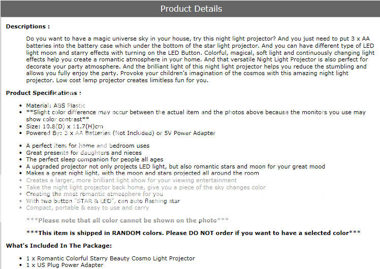380x269 pixels.
Task: Click the Product Details header bar
Action: pyautogui.click(x=190, y=9)
